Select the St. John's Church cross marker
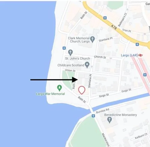Screen dimensions: 150x147 pyautogui.click(x=70, y=52)
